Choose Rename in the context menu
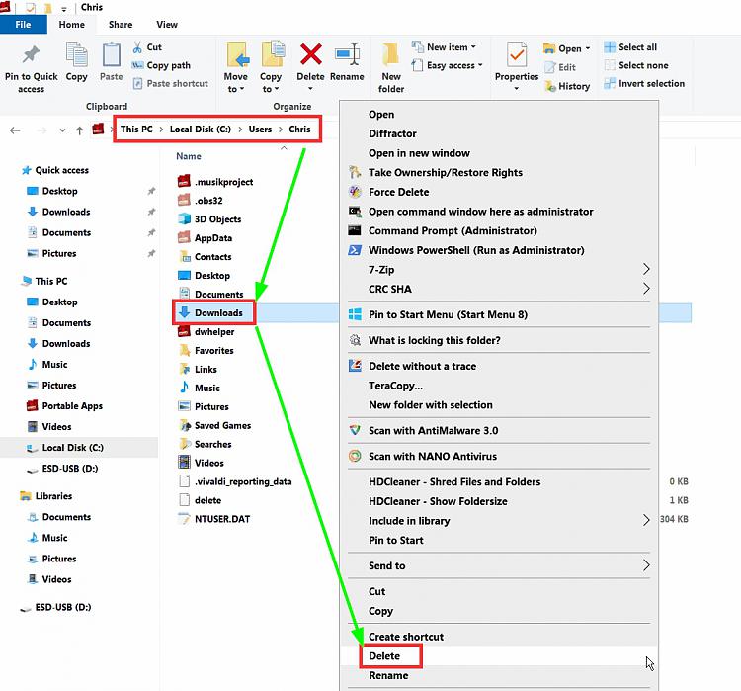741x691 pixels. point(499,675)
